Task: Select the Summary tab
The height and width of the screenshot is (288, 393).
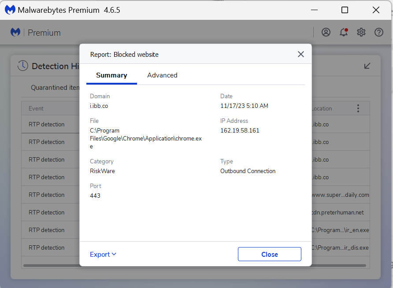Action: coord(111,75)
